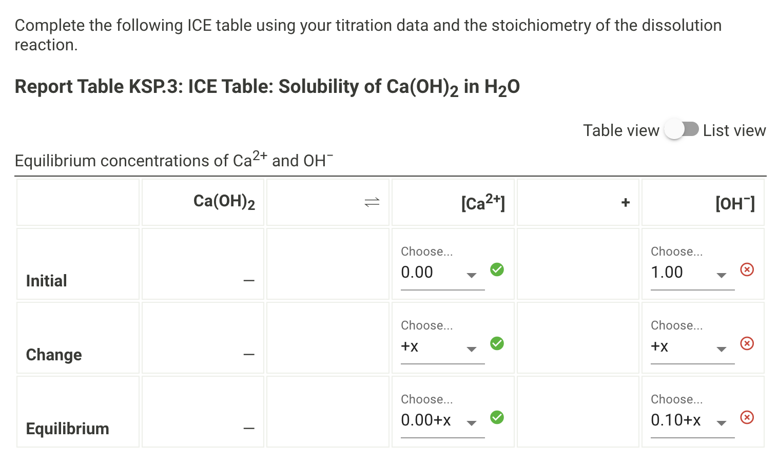Open Equilibrium [OH−] dropdown showing 0.10+x
Screen dimensions: 778x464
[691, 420]
